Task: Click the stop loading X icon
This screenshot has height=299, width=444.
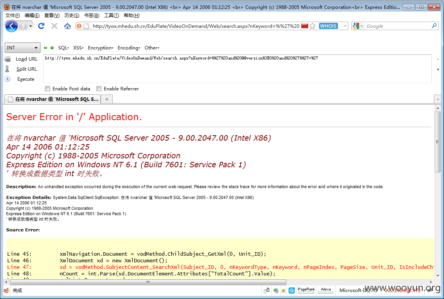Action: [x=54, y=26]
